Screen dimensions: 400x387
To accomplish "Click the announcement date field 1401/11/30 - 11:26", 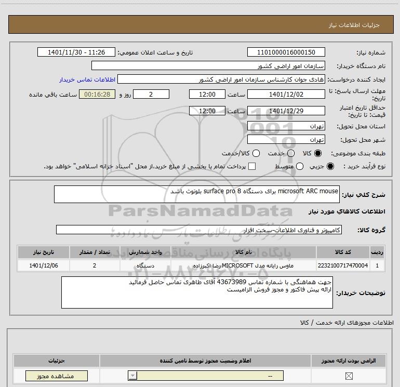I will tap(76, 52).
